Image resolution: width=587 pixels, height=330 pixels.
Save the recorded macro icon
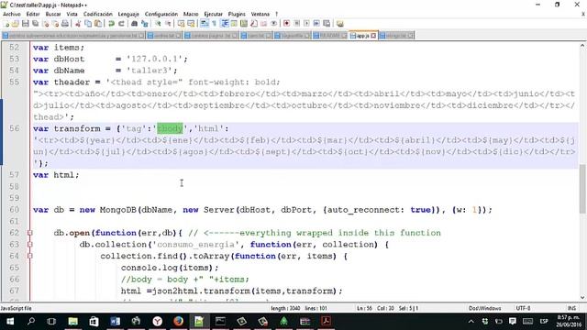coord(327,24)
